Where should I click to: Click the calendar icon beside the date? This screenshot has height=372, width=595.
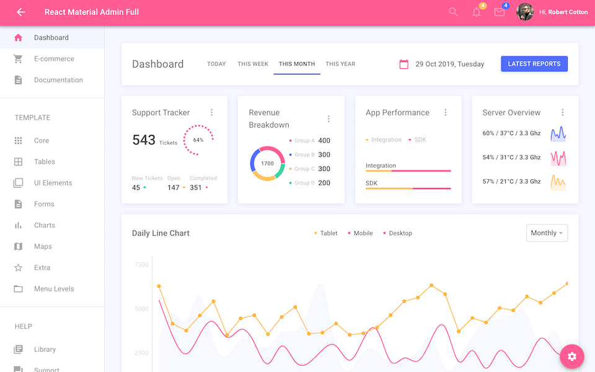(x=405, y=64)
